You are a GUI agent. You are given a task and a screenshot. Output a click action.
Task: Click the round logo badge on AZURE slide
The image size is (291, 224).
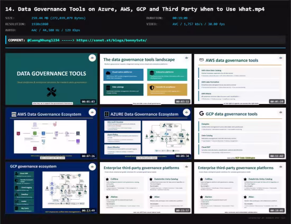[x=187, y=113]
